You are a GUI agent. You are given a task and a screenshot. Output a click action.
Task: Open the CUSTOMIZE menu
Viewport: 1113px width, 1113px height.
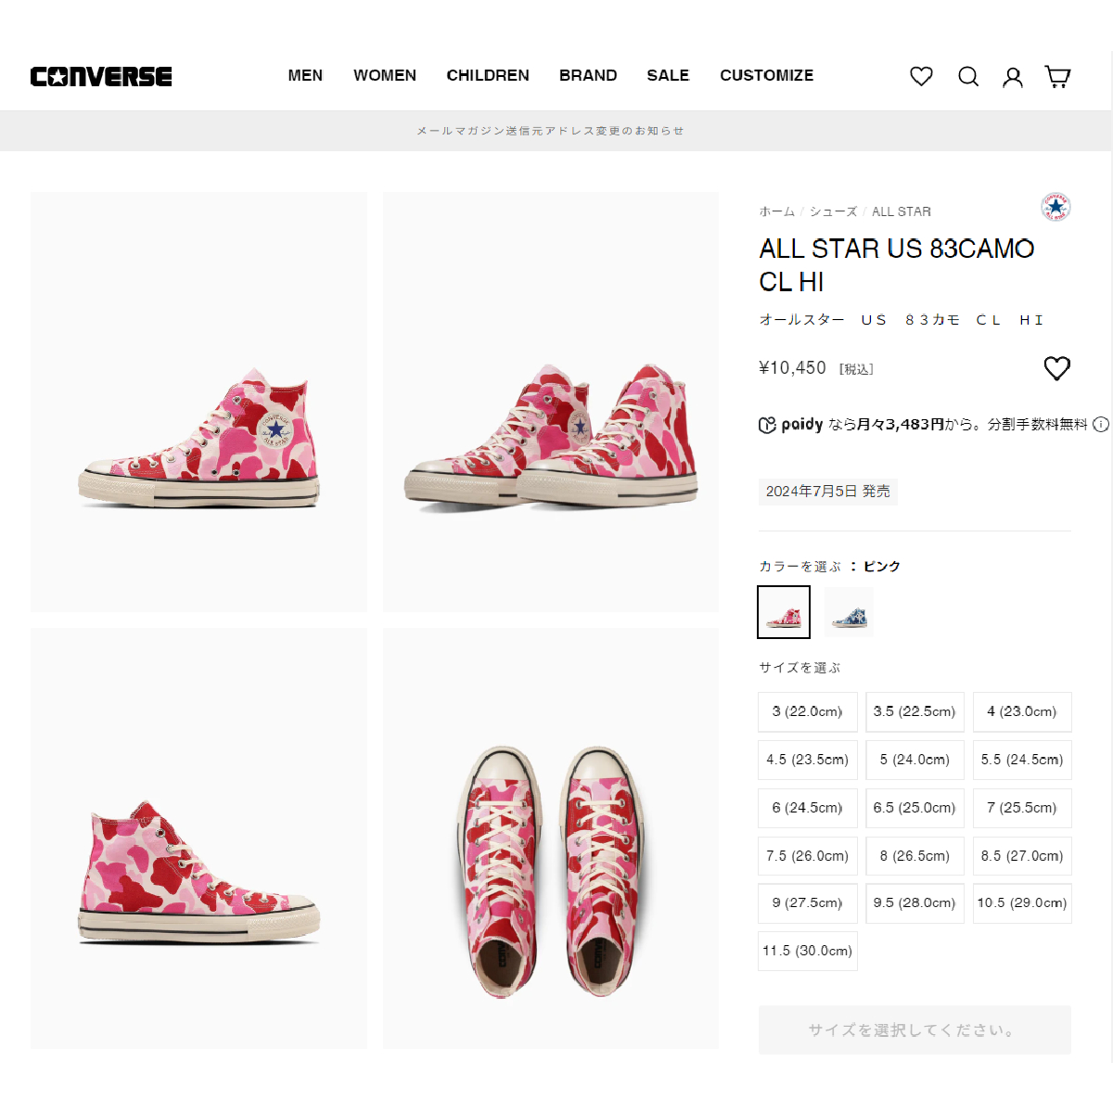[x=767, y=75]
